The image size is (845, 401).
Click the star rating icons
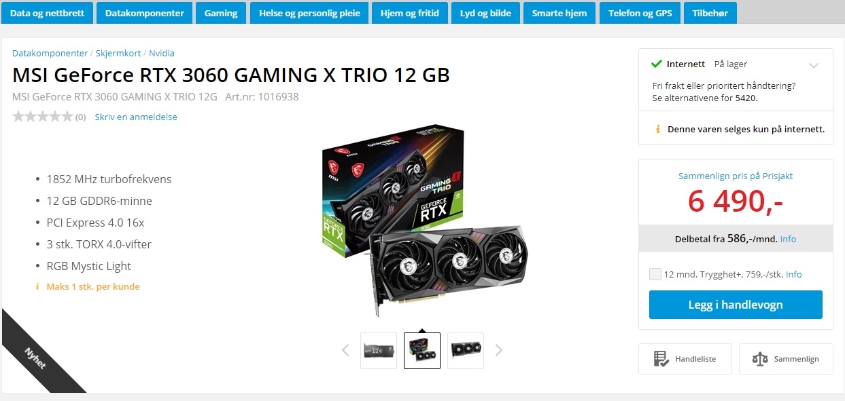42,117
